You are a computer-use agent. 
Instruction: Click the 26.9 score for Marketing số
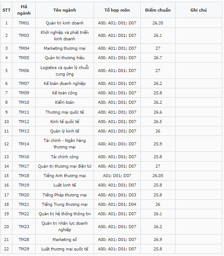[157, 240]
